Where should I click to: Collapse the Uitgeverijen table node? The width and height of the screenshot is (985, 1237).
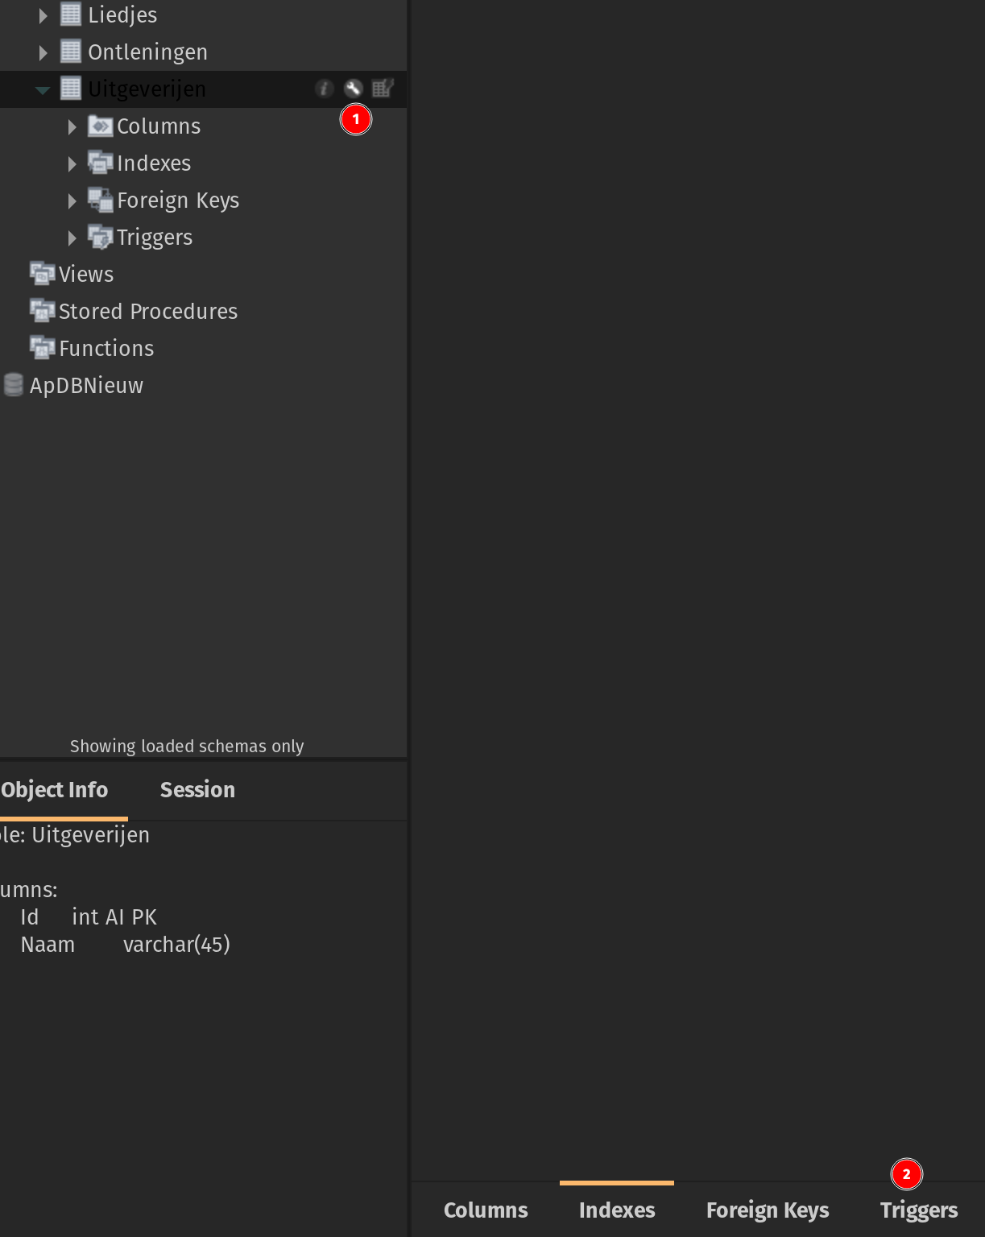tap(43, 89)
